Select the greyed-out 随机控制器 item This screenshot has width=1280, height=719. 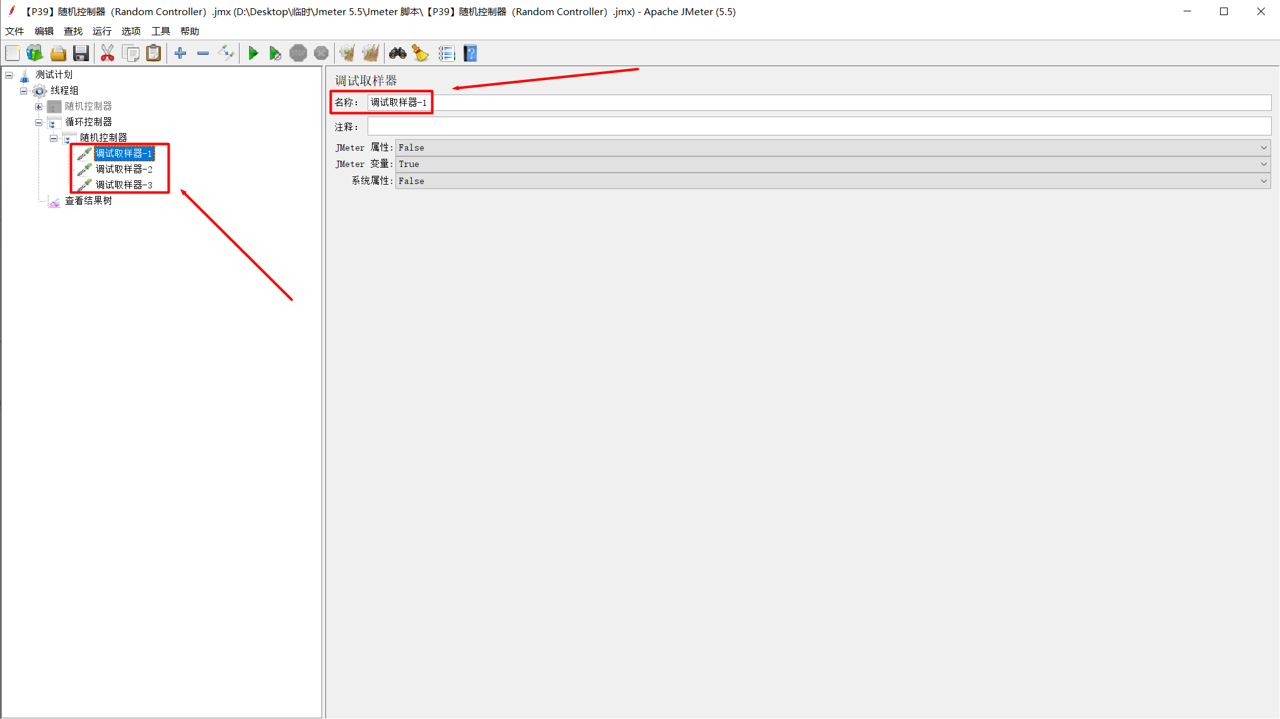click(x=89, y=106)
